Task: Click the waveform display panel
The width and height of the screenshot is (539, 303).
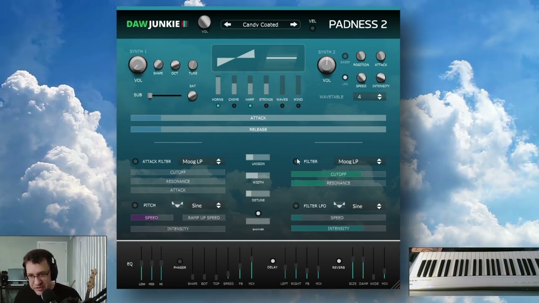Action: (258, 58)
